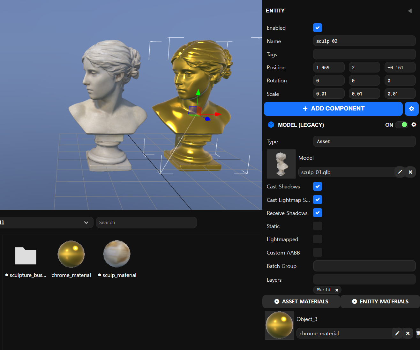Open the Type dropdown showing Asset
Screen dimensions: 420x350
click(x=364, y=141)
